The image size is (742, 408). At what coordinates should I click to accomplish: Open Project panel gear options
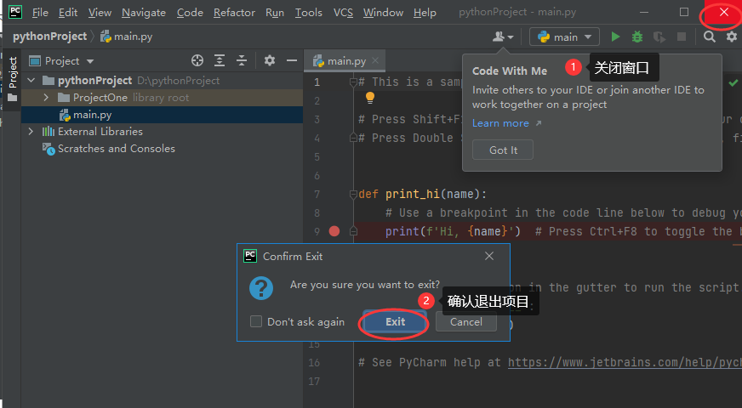(x=270, y=60)
